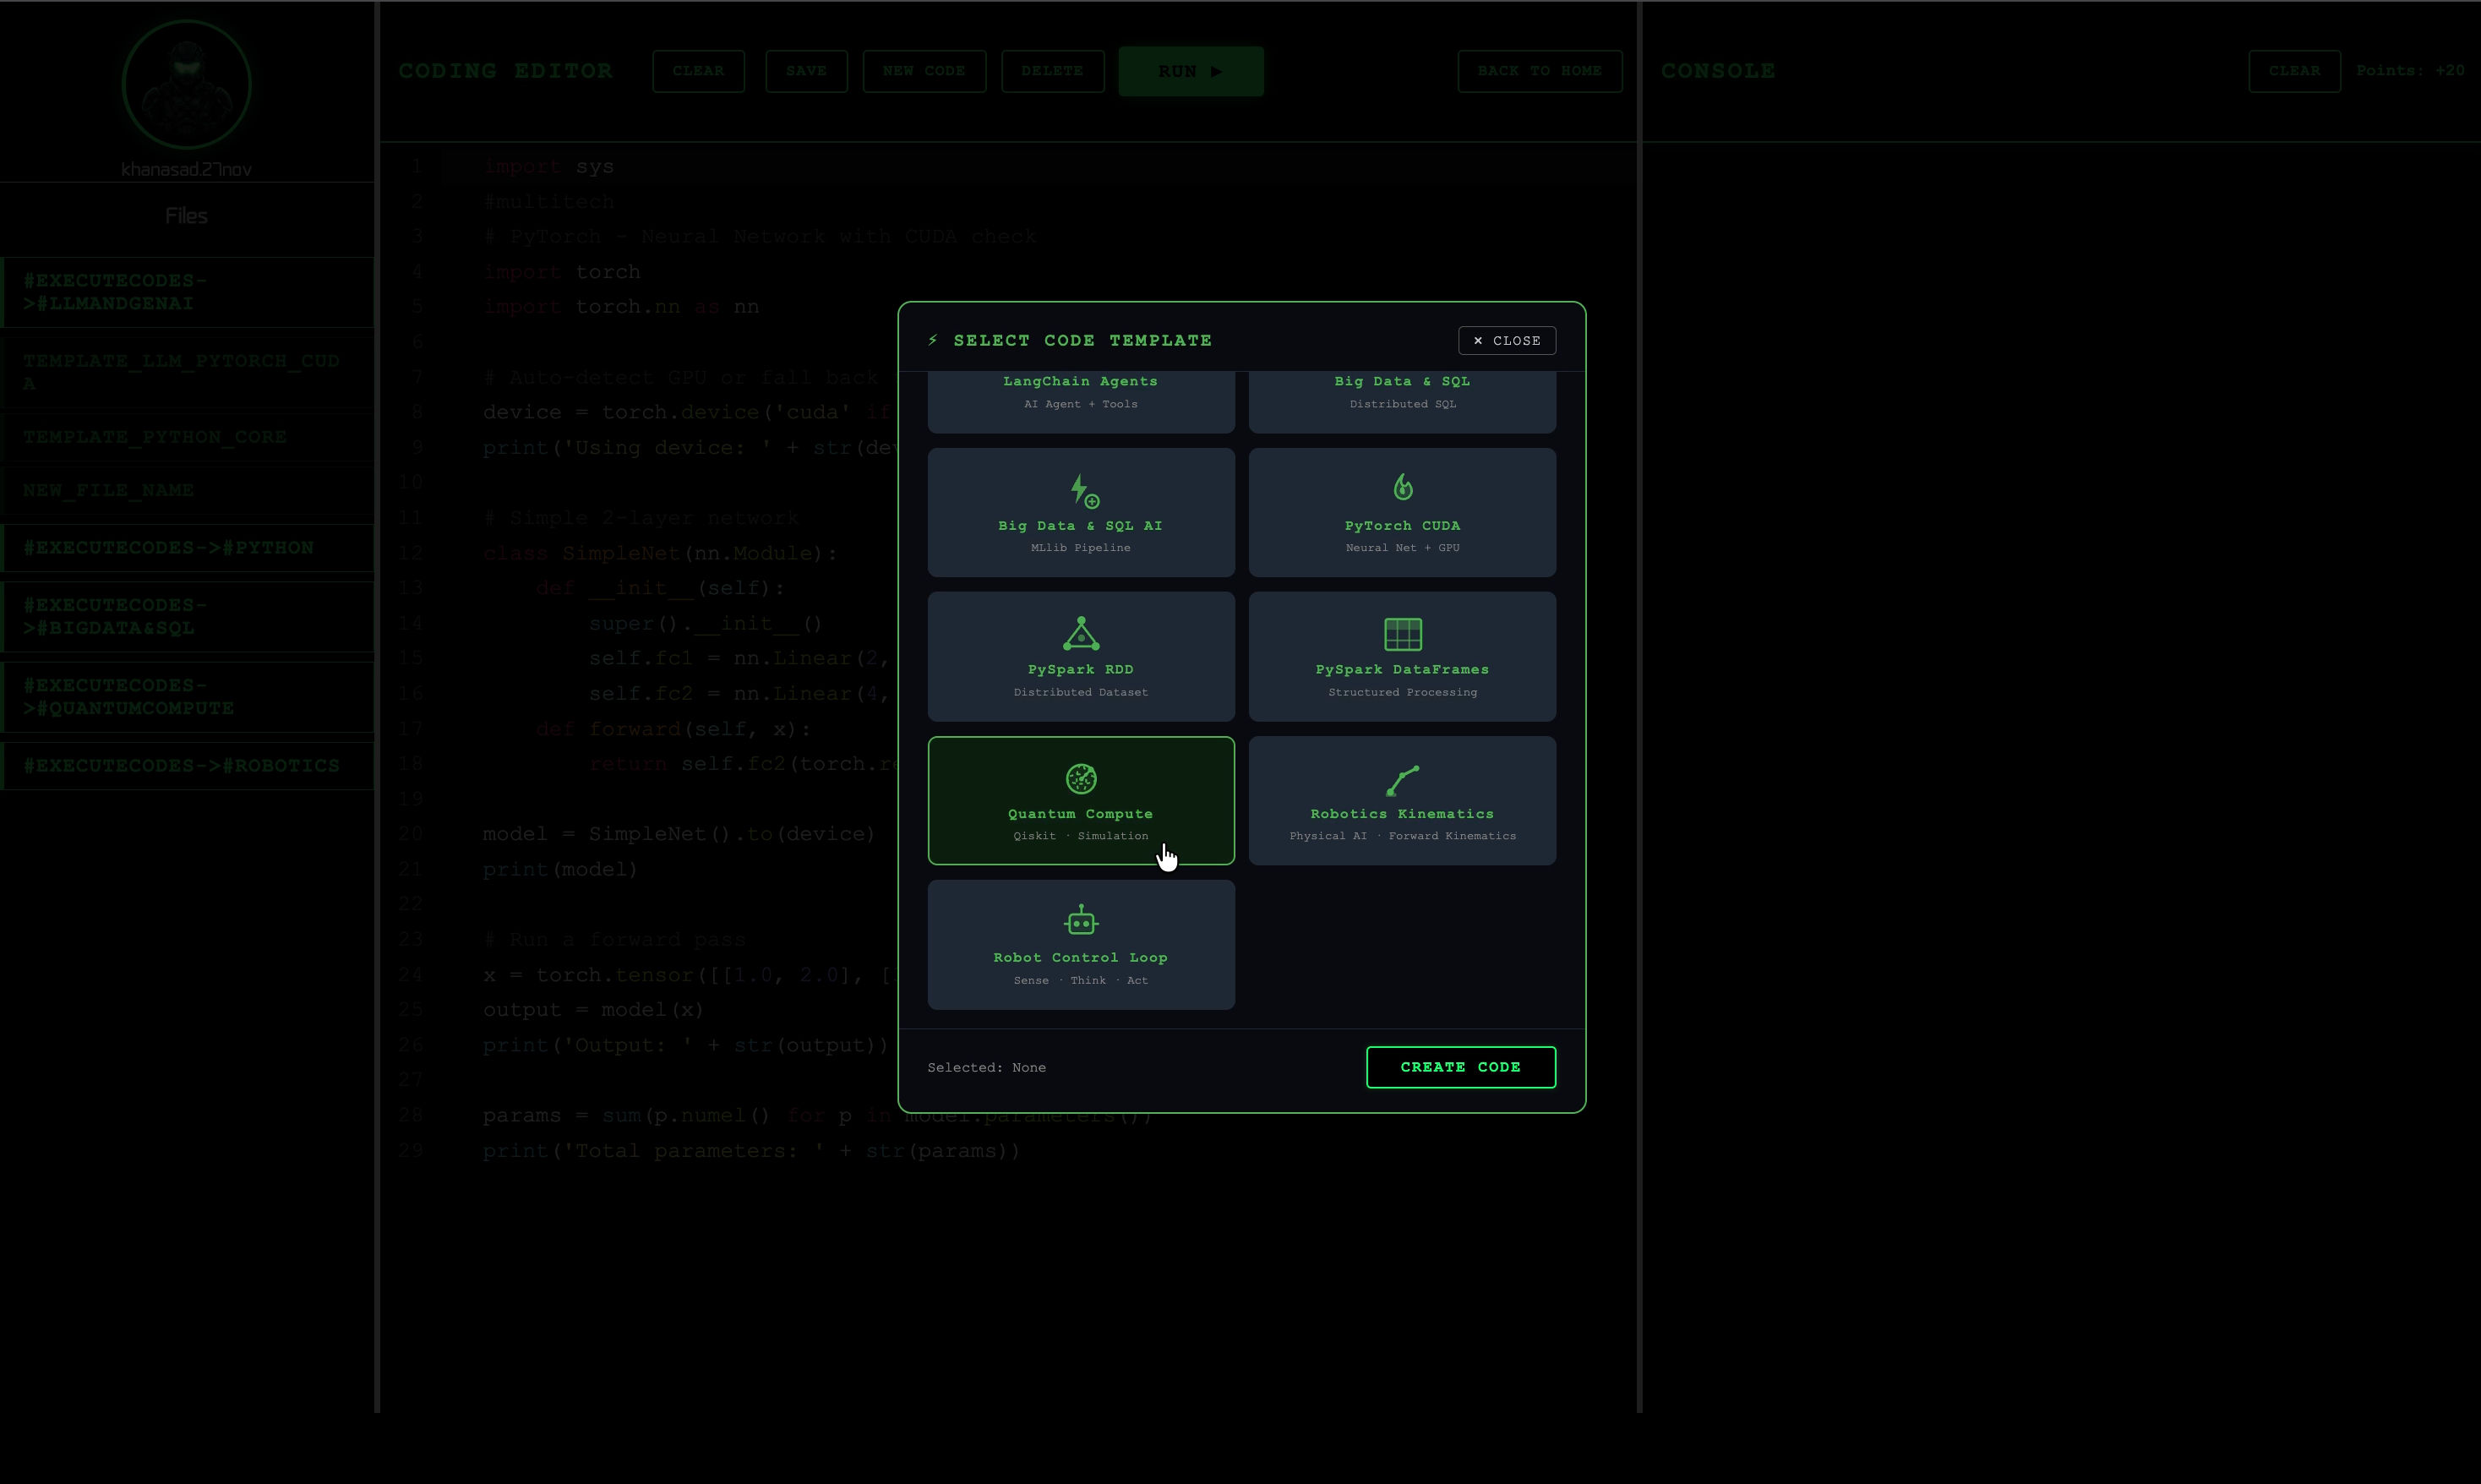Screen dimensions: 2481x1484
Task: Click the lightning bolt beside Select Code Template
Action: click(933, 340)
